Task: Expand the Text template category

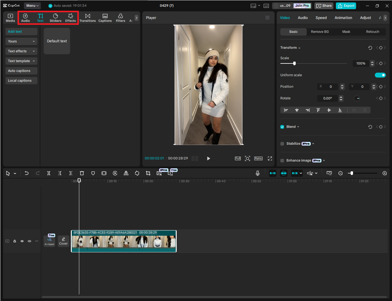Action: coord(21,61)
